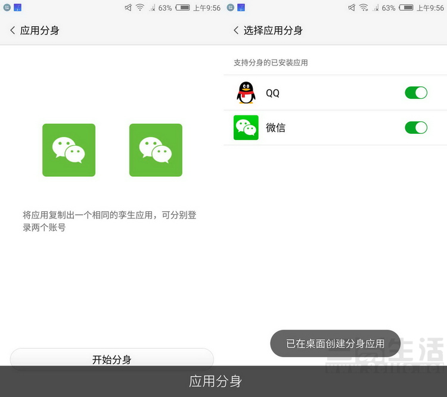Tap the left WeChat icon illustration
This screenshot has height=397, width=447.
[69, 150]
